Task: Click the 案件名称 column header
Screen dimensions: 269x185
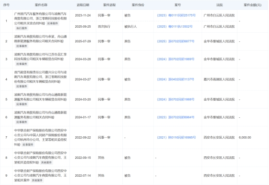Action: 41,5
